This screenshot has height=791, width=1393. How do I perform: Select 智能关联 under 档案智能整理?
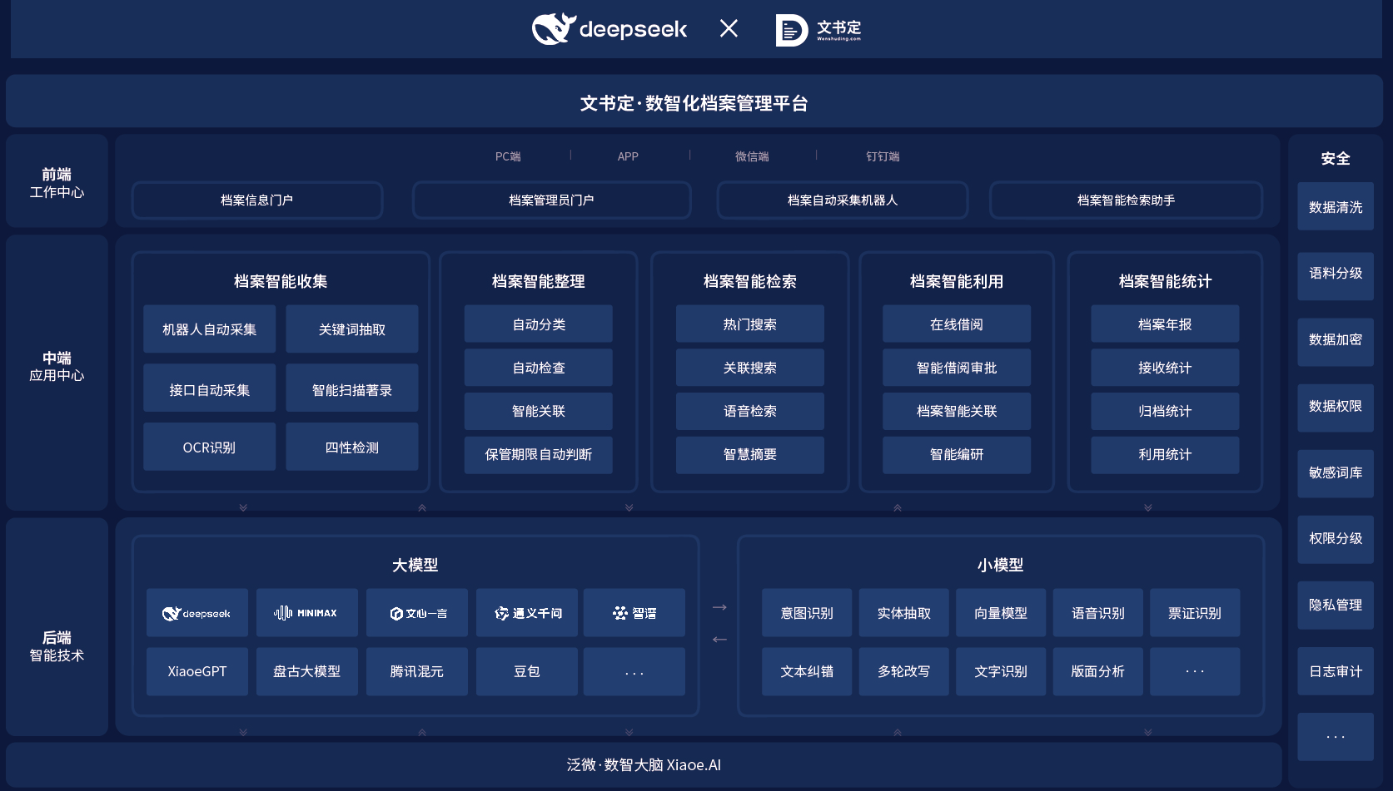[539, 411]
